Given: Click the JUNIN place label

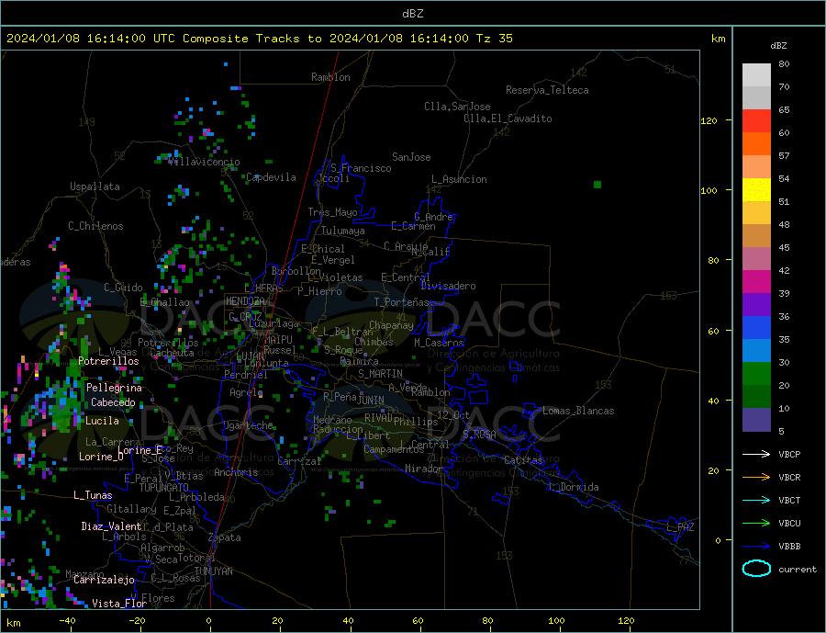Looking at the screenshot, I should click(371, 401).
